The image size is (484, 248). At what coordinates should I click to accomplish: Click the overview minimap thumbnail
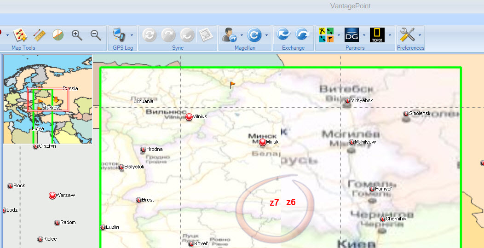(48, 99)
